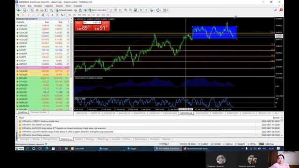Open the Gold Daily outlook news item
This screenshot has height=168, width=299.
[x=36, y=135]
